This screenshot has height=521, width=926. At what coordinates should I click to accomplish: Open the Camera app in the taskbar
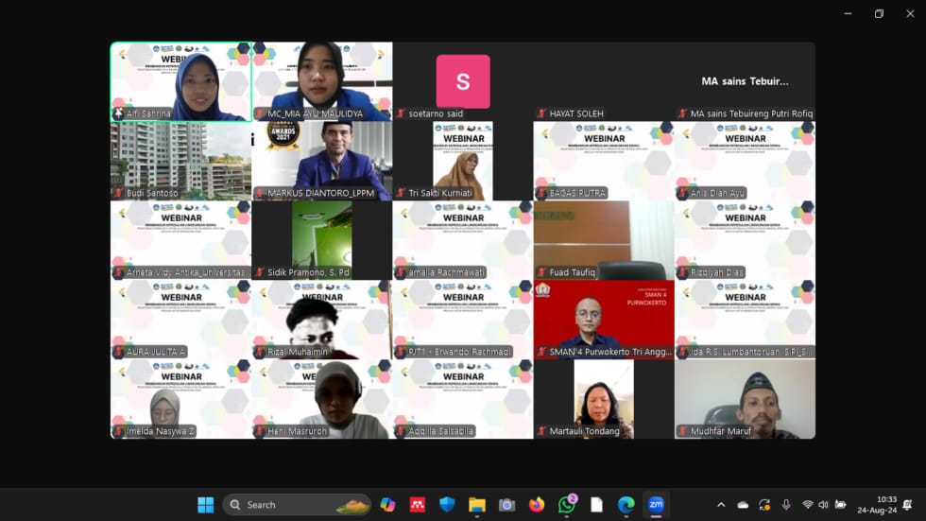point(506,505)
